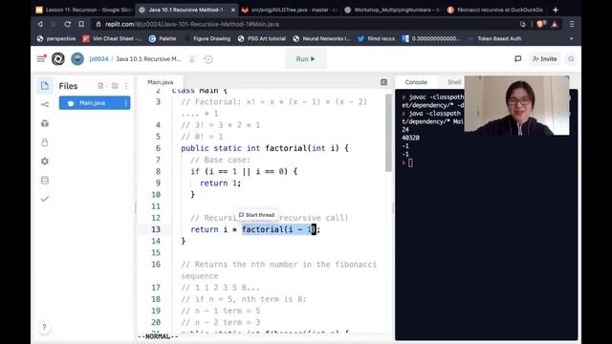
Task: Select the Console tab
Action: 416,82
